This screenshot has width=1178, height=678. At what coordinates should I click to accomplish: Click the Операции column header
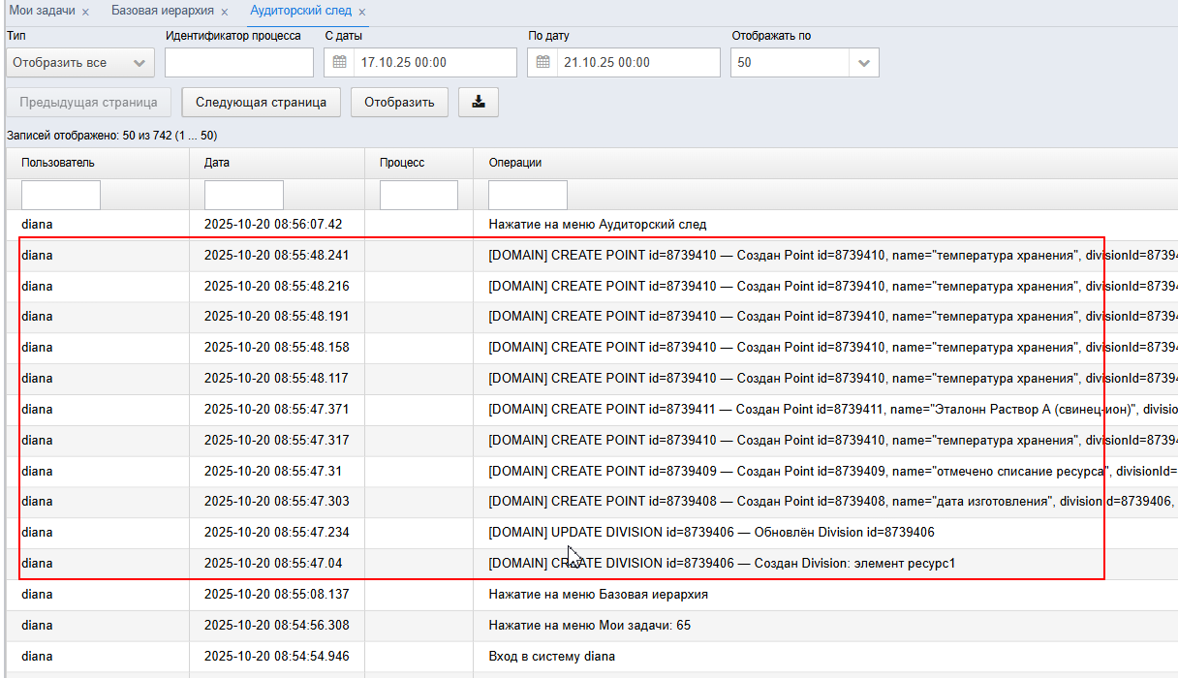coord(515,163)
